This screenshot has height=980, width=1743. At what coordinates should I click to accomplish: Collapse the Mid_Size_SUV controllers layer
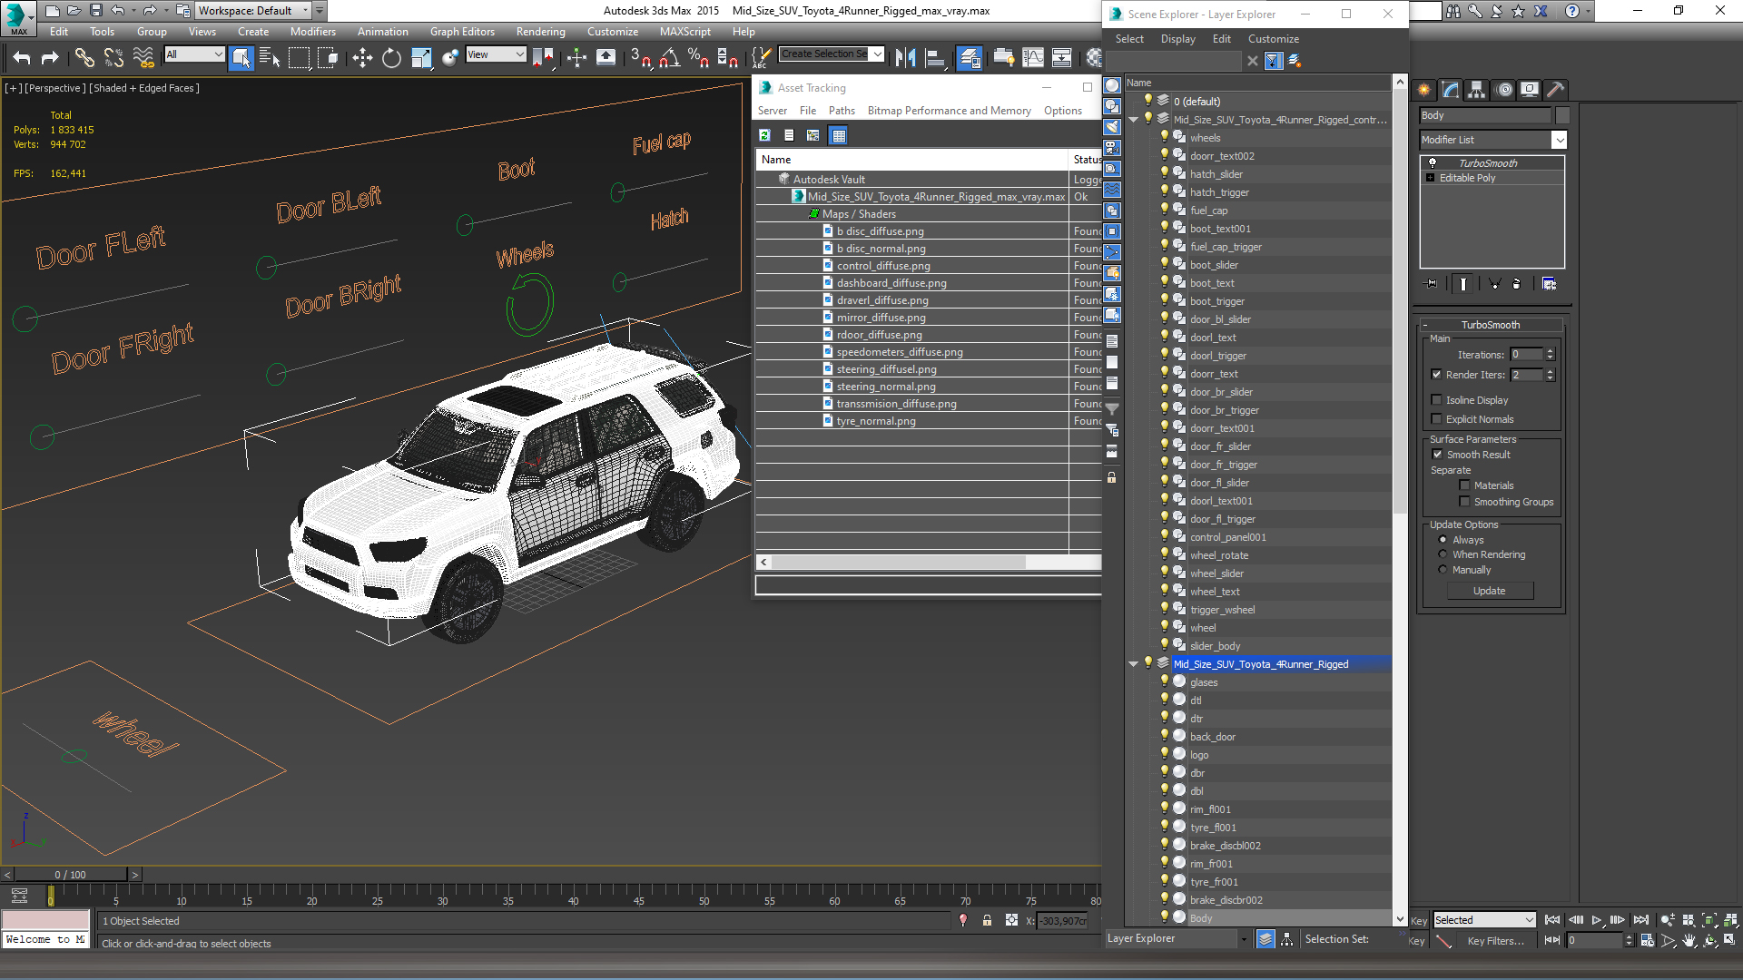tap(1134, 120)
